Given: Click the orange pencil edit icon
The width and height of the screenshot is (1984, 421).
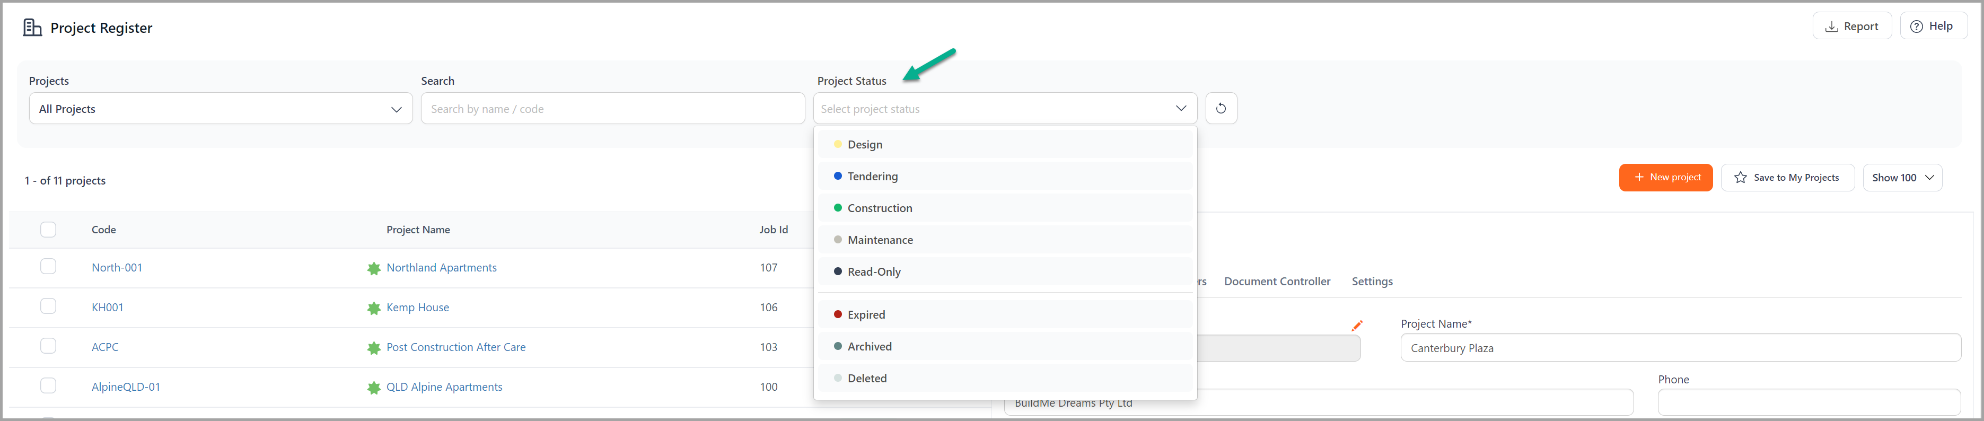Looking at the screenshot, I should (x=1357, y=326).
